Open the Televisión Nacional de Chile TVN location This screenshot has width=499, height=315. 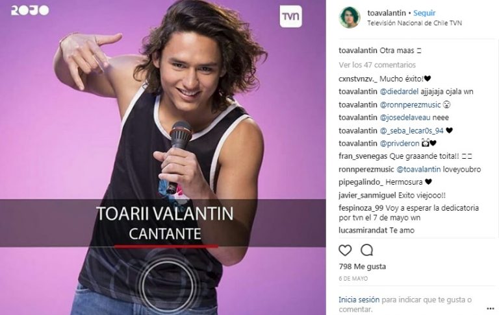pos(415,23)
